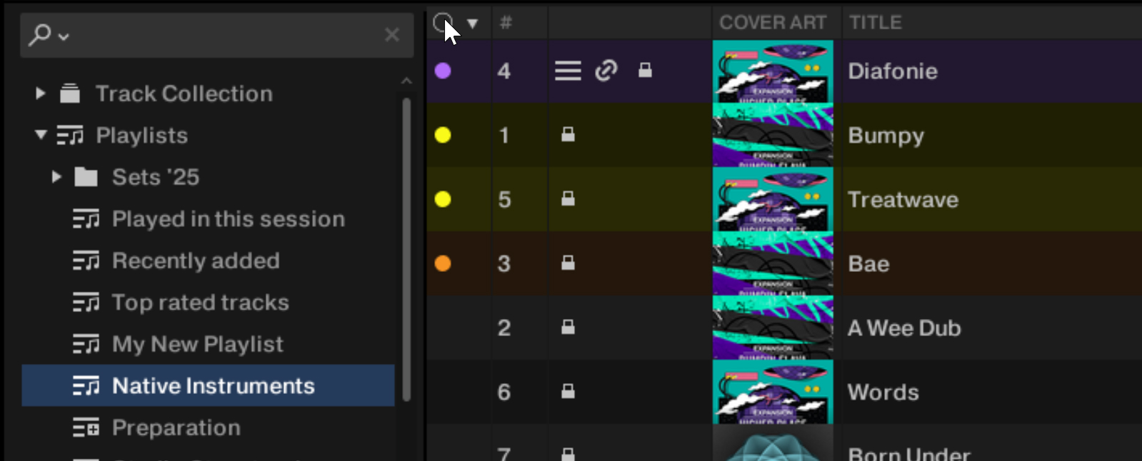Open the color filter dropdown arrow in header
The width and height of the screenshot is (1142, 461).
(x=472, y=24)
